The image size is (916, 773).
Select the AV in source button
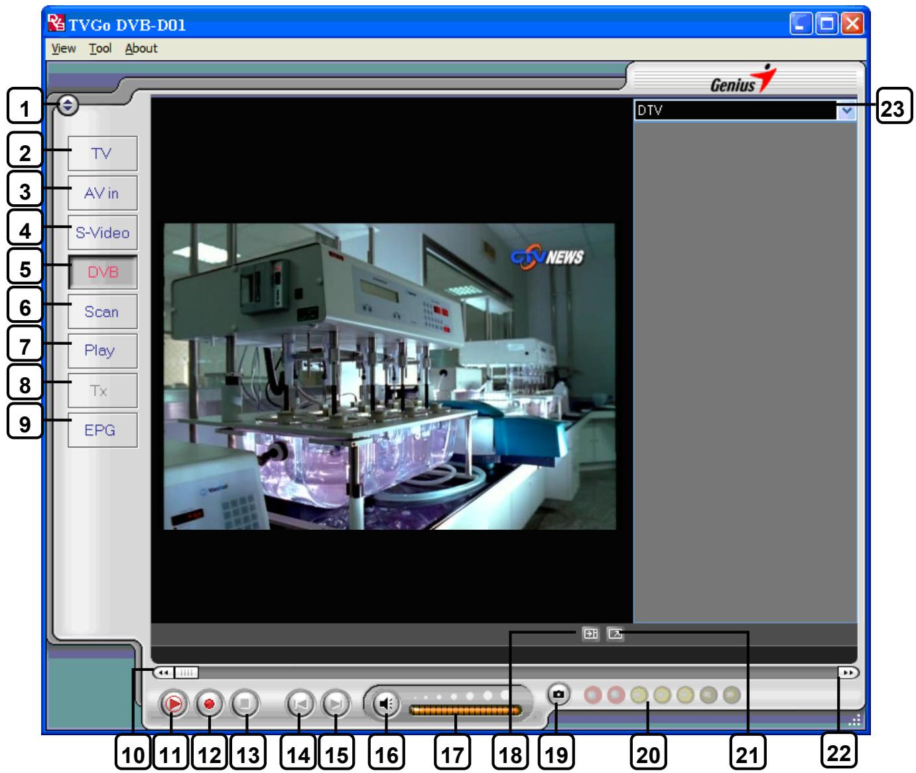pos(103,194)
